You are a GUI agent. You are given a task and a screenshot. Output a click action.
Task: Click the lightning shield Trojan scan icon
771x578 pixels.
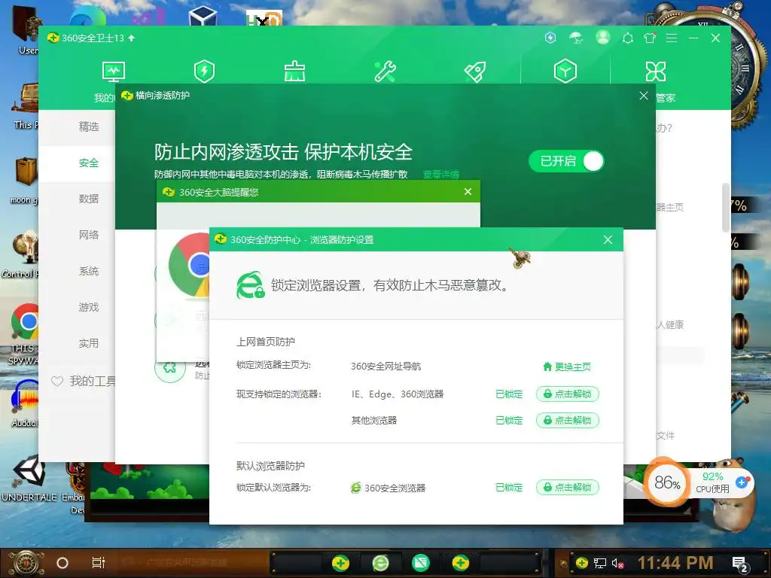pyautogui.click(x=204, y=71)
